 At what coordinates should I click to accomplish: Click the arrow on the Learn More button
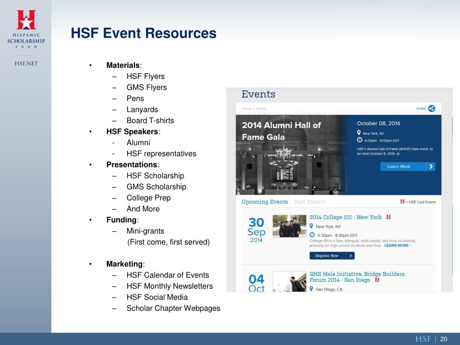coord(431,166)
